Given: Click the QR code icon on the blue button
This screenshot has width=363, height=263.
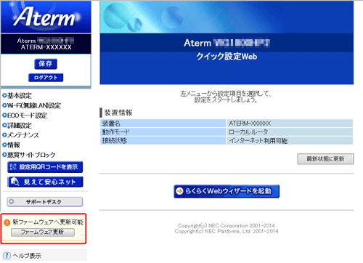Looking at the screenshot, I should [x=13, y=166].
